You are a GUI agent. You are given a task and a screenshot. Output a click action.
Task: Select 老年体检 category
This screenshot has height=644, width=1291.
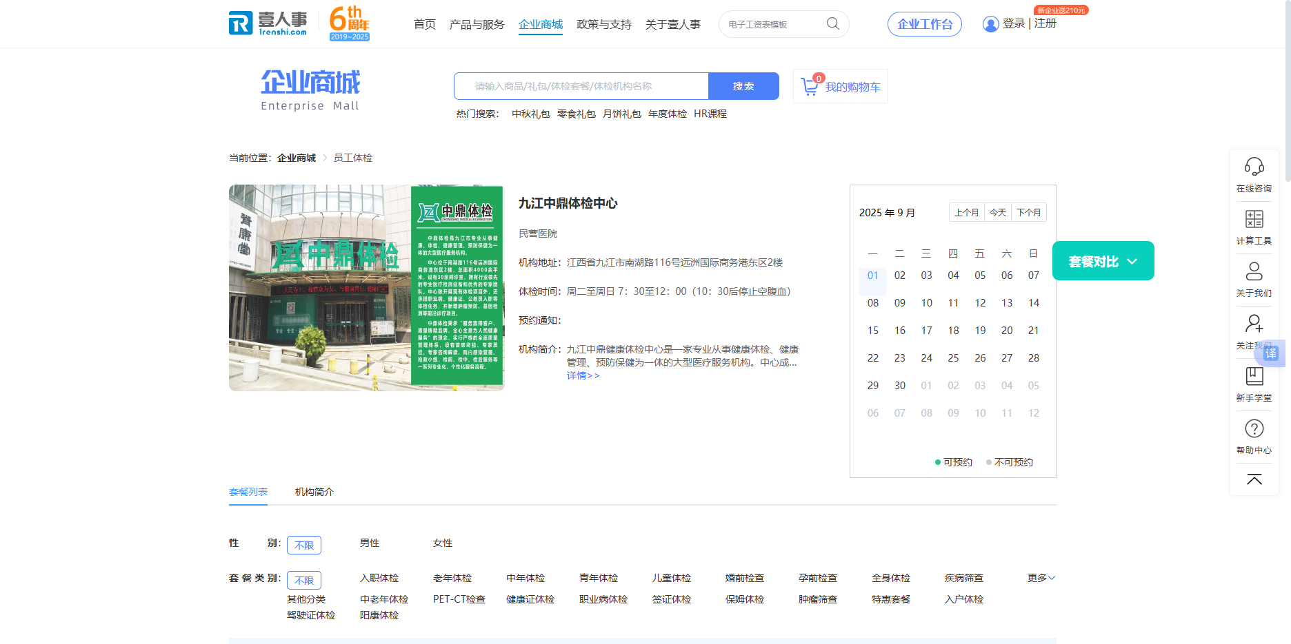pyautogui.click(x=452, y=578)
